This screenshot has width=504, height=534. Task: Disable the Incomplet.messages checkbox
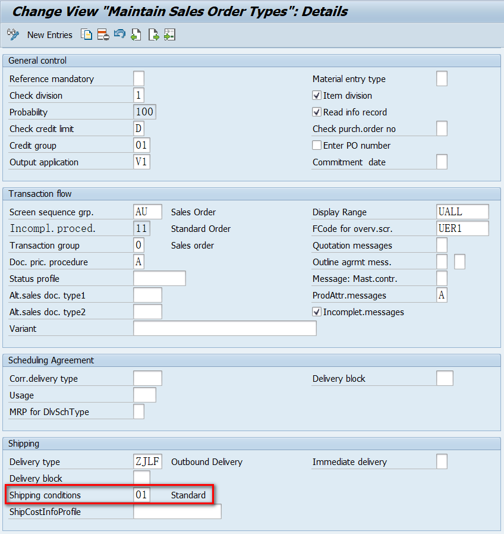click(x=317, y=312)
